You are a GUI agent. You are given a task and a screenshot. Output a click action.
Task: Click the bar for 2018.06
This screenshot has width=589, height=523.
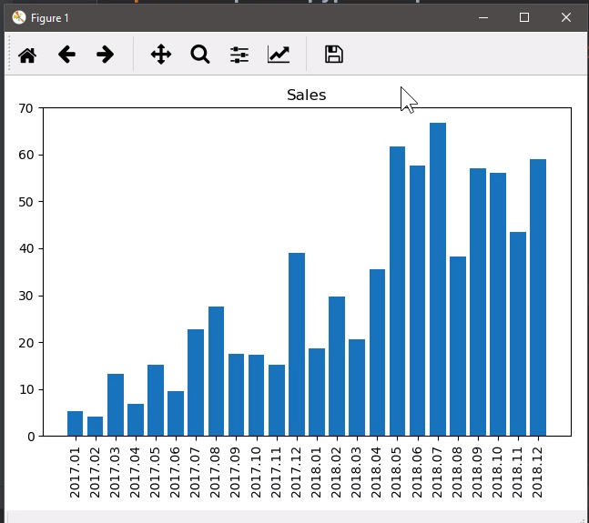coord(417,301)
